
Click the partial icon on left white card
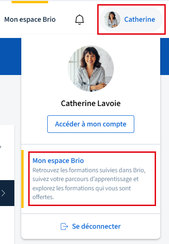0,147
